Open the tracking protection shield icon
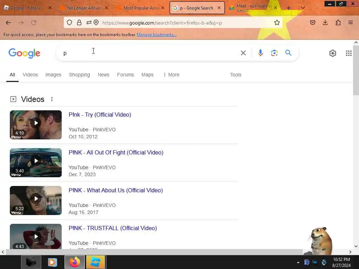Screen dimensions: 359x269 pyautogui.click(x=69, y=22)
